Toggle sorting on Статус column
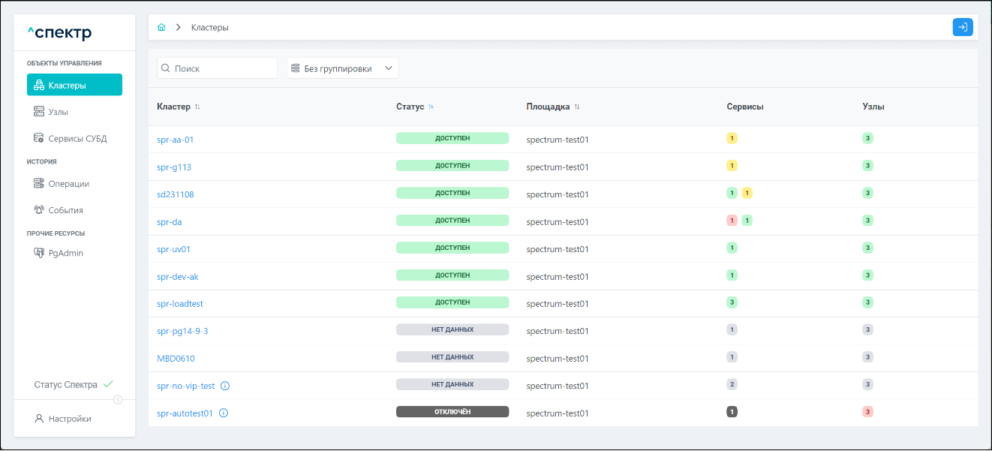 pyautogui.click(x=431, y=107)
